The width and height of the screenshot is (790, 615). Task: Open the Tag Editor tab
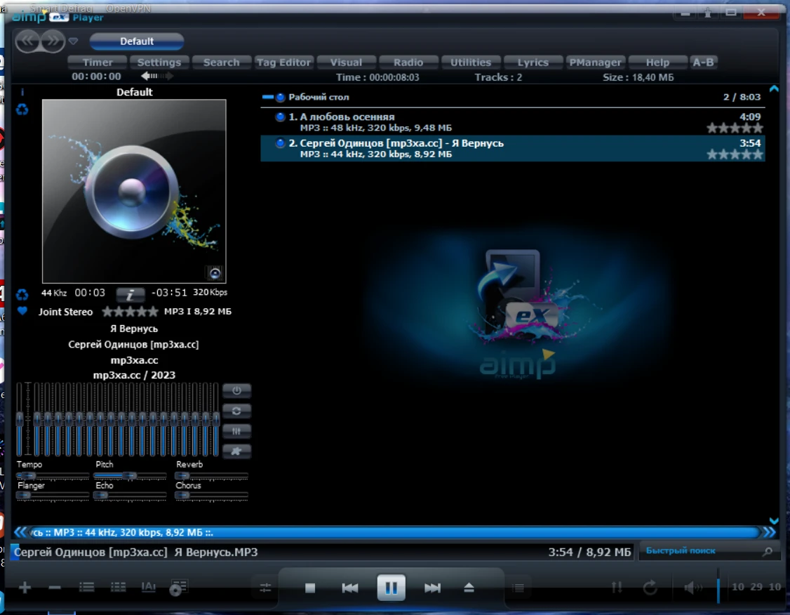(283, 62)
